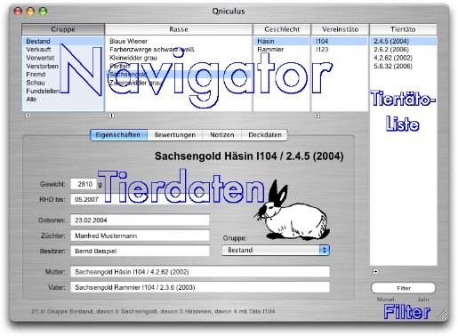
Task: Click the Gruppe column header
Action: pyautogui.click(x=63, y=29)
